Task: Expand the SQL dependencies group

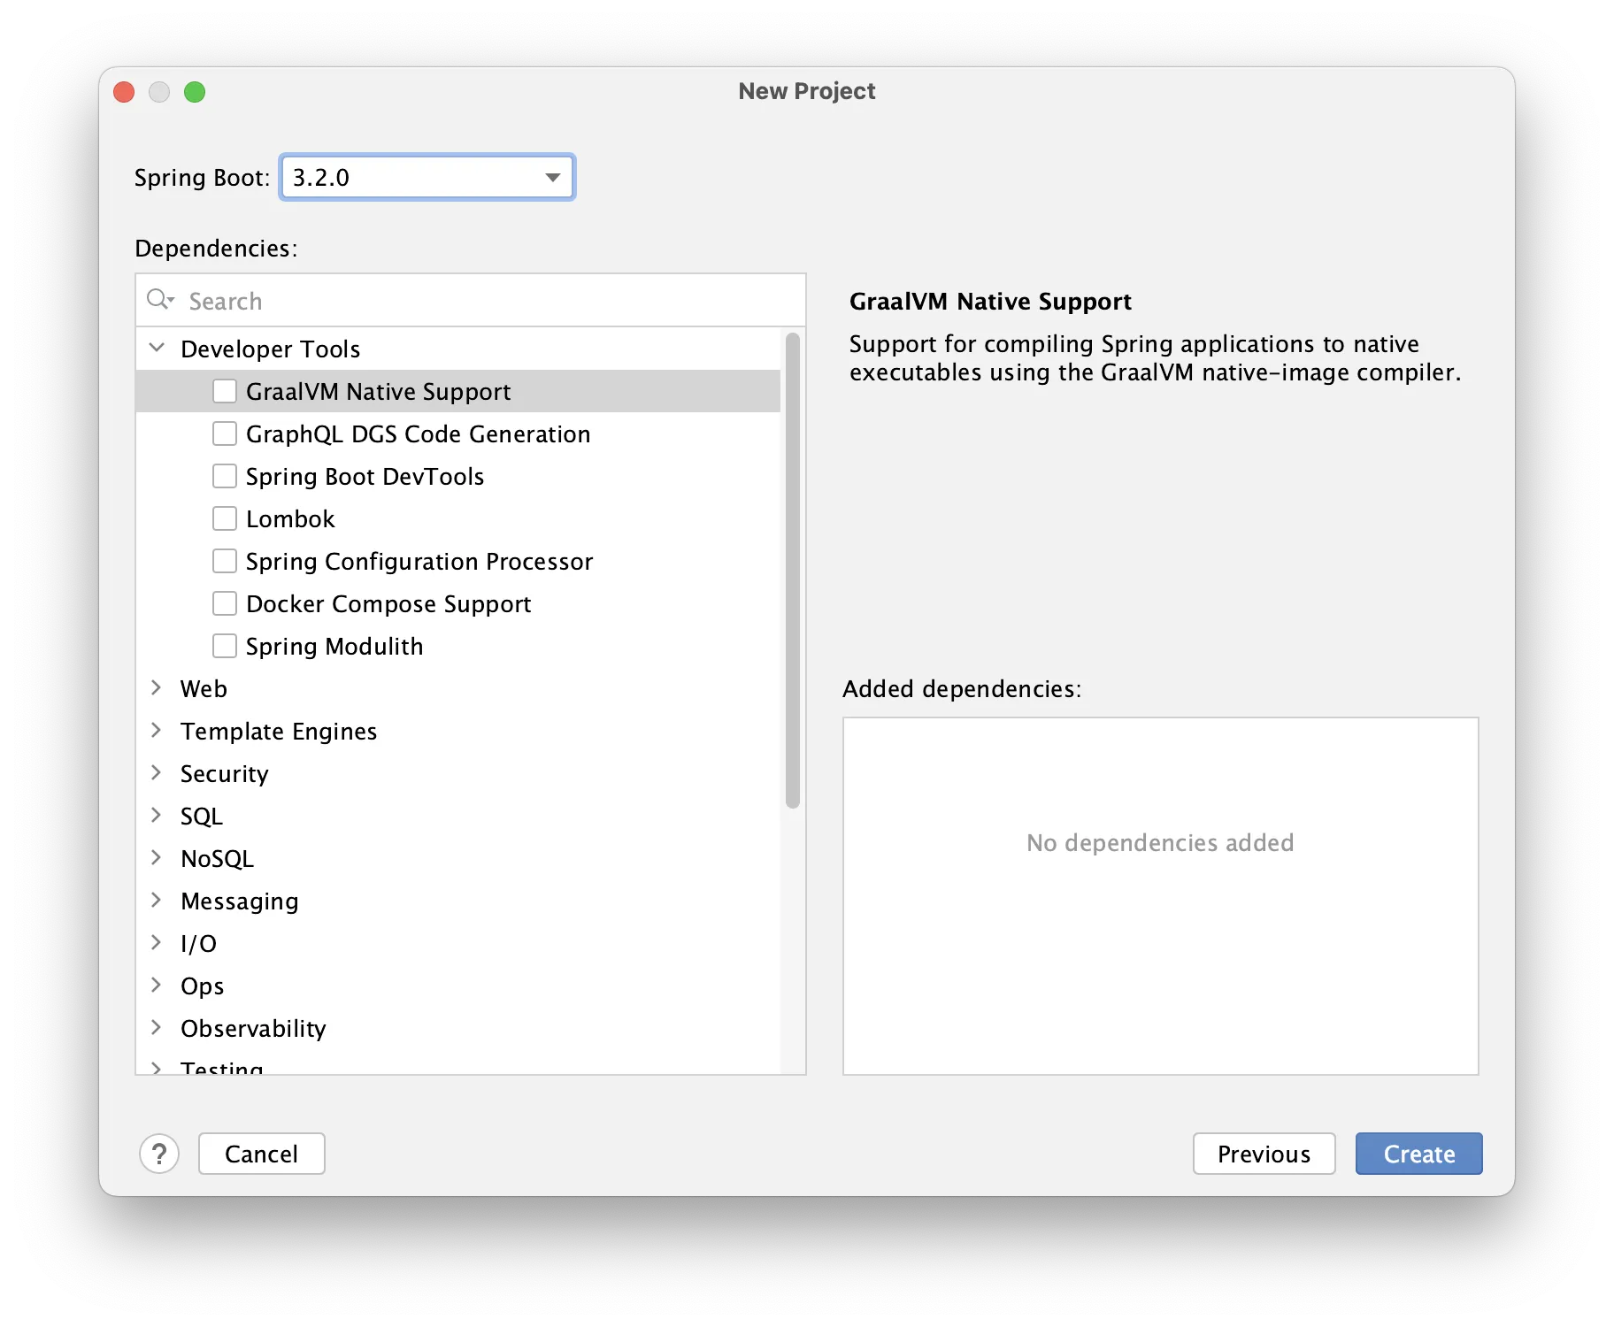Action: coord(157,815)
